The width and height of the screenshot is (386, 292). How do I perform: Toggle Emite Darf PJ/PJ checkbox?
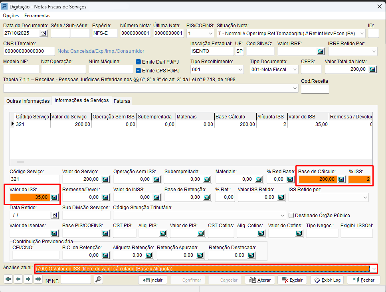139,62
